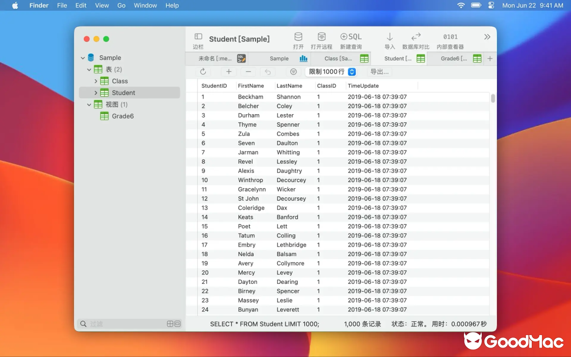Toggle the 边栏 sidebar icon in toolbar

tap(198, 37)
